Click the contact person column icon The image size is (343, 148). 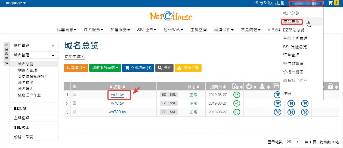pyautogui.click(x=262, y=86)
